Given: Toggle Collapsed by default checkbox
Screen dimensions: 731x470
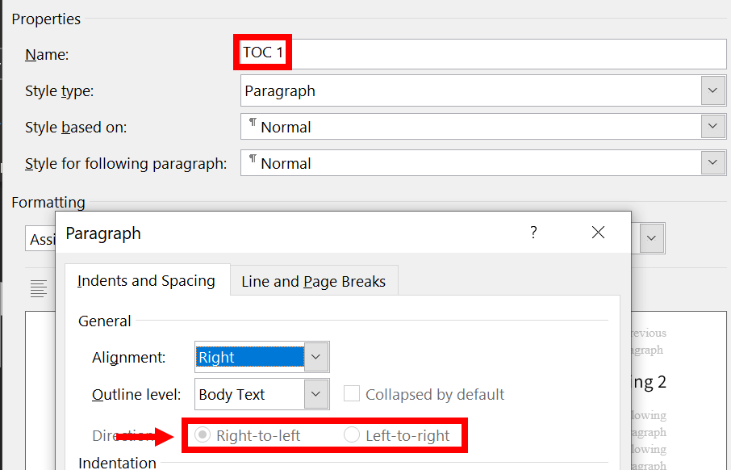Looking at the screenshot, I should pyautogui.click(x=352, y=393).
